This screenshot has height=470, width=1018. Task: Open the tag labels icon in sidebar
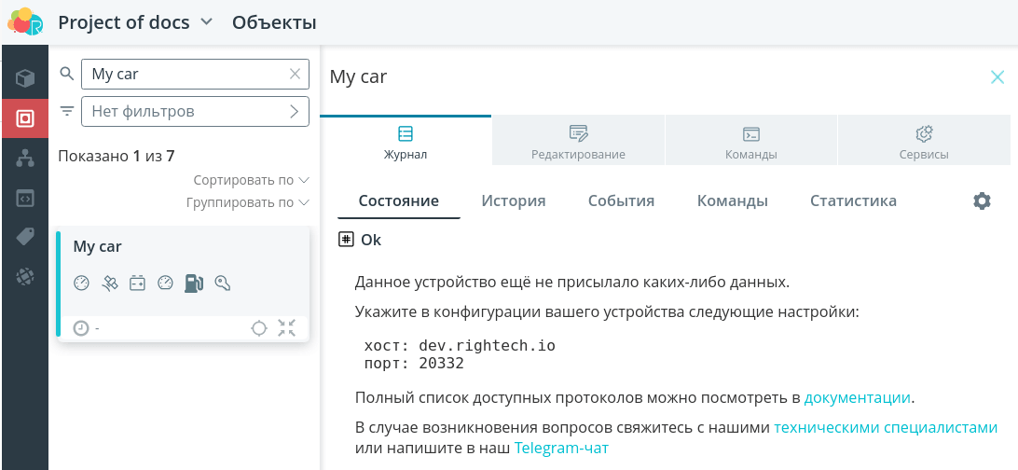click(x=24, y=238)
